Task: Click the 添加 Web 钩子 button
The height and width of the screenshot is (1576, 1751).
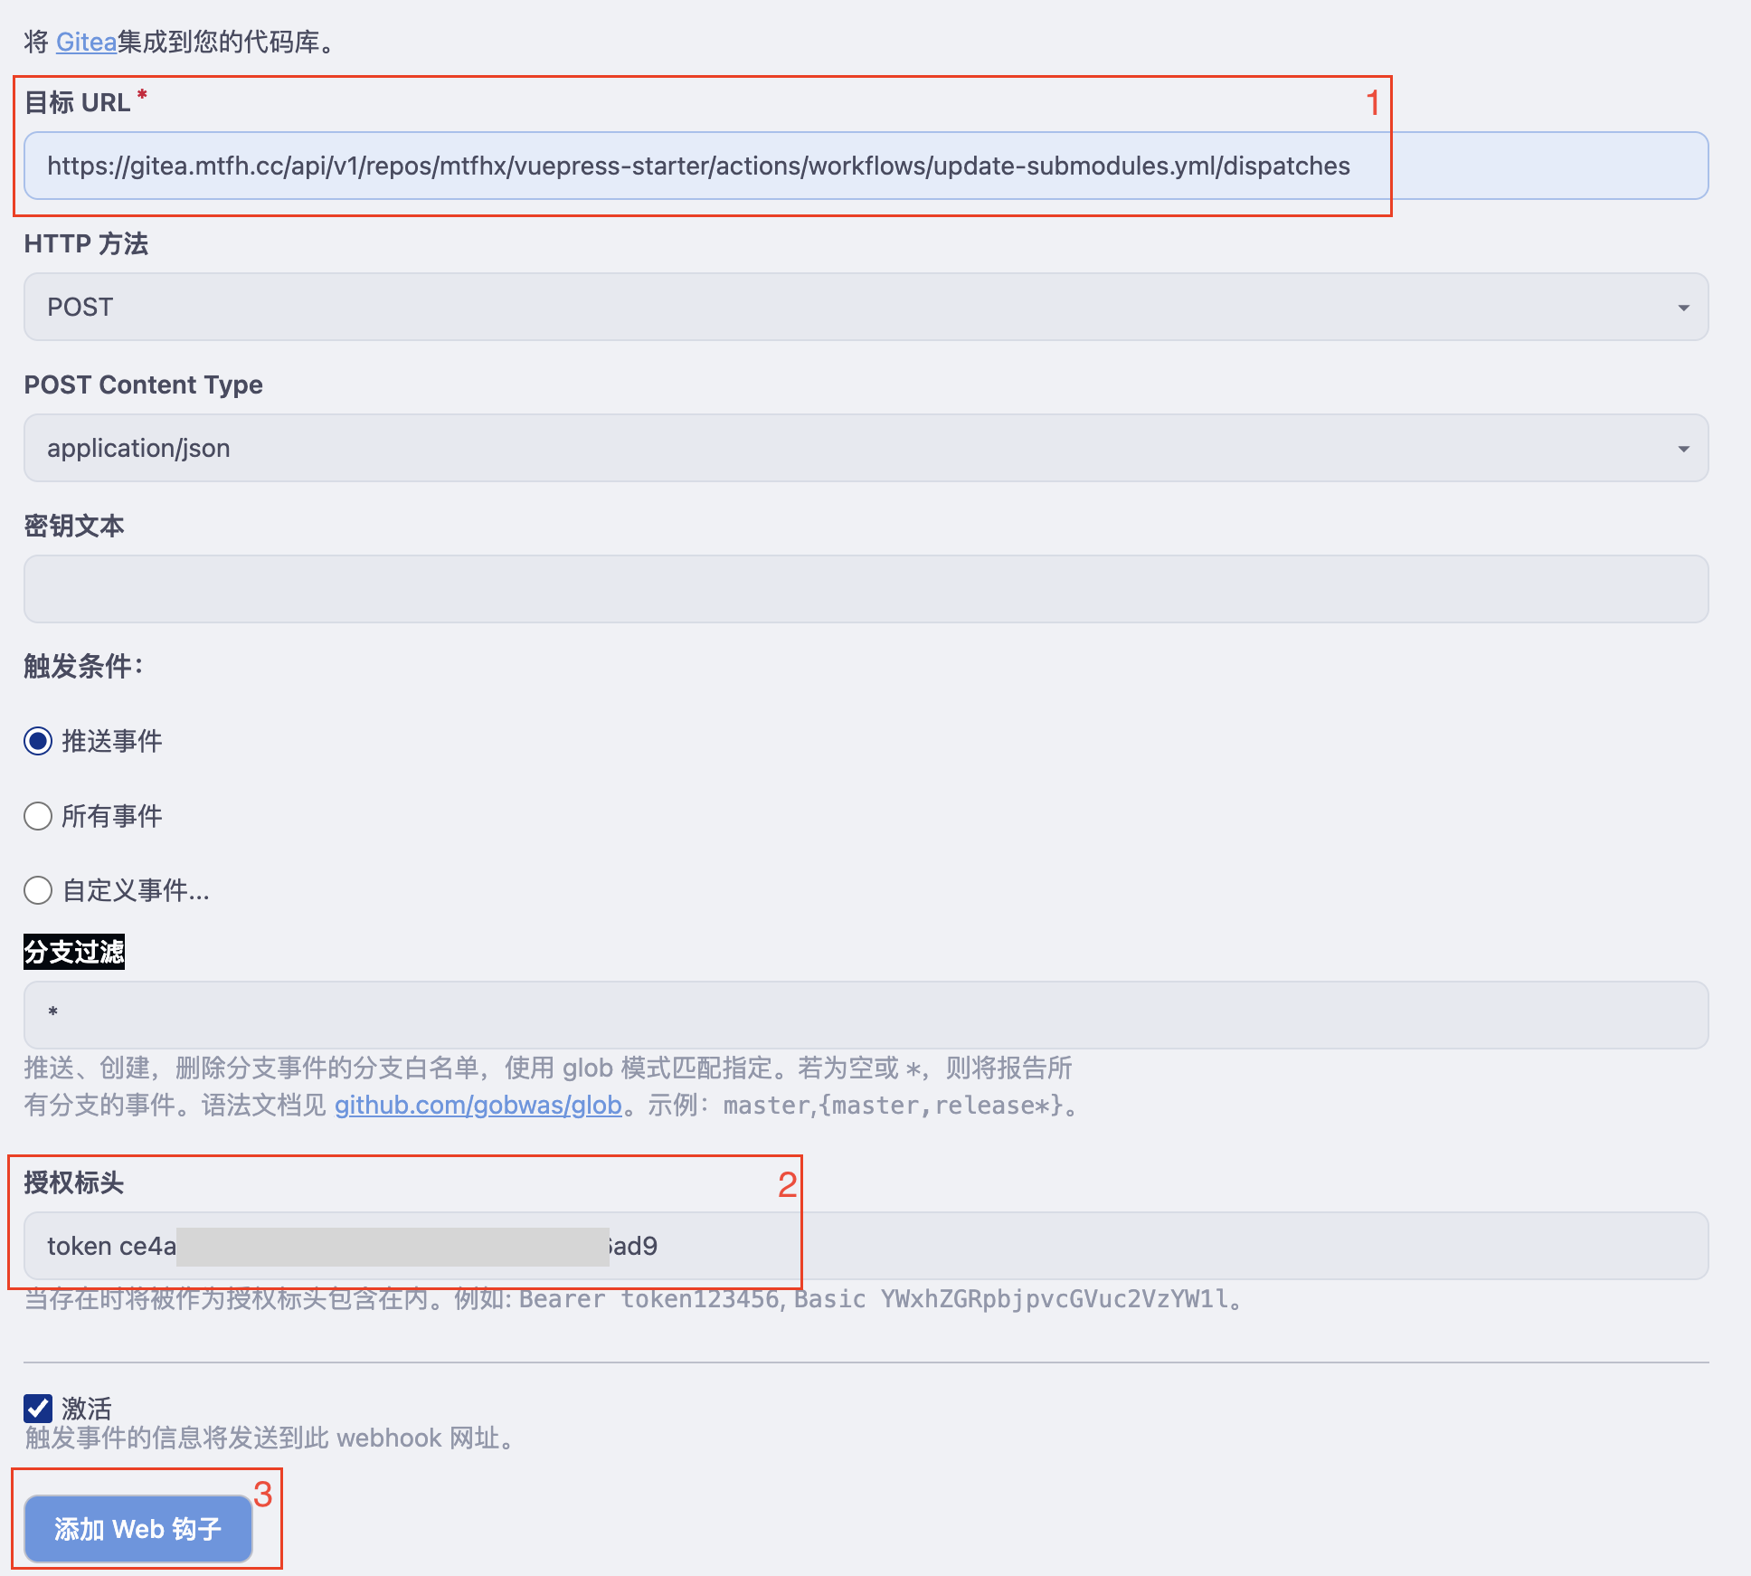Action: click(137, 1529)
